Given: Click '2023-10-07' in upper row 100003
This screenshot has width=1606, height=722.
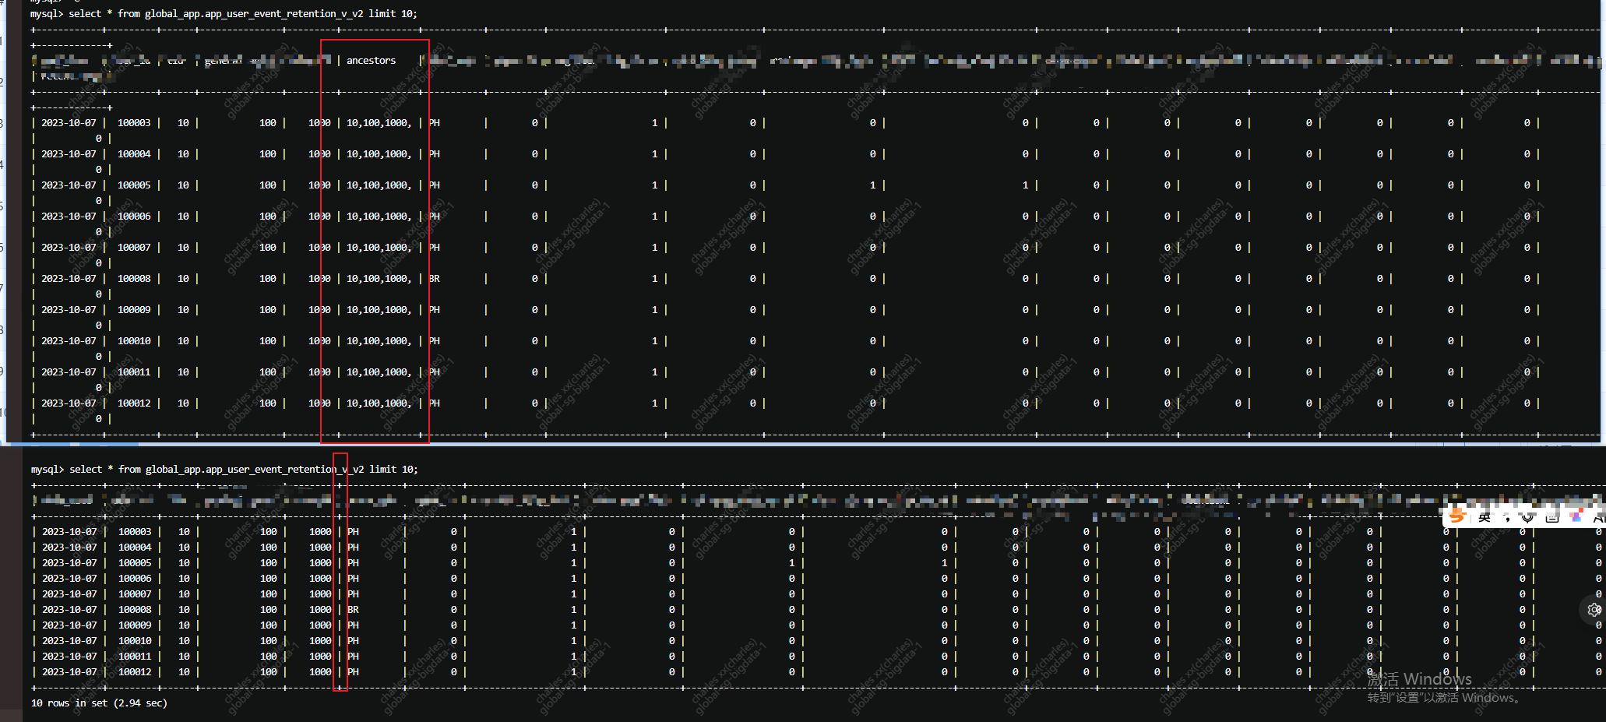Looking at the screenshot, I should coord(69,122).
